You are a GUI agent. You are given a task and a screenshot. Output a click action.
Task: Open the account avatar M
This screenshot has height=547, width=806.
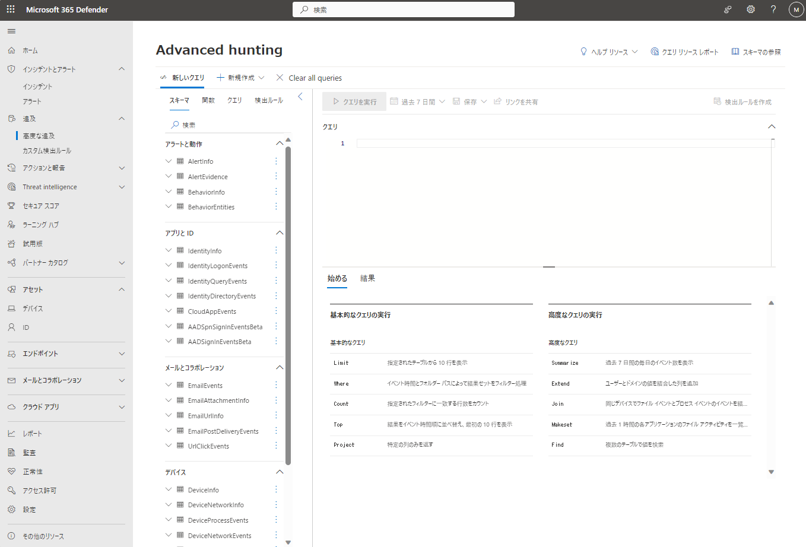coord(796,9)
